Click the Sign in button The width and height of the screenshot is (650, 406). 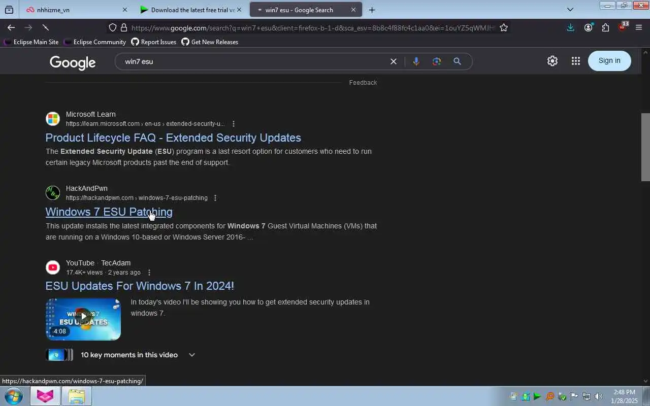click(x=609, y=61)
